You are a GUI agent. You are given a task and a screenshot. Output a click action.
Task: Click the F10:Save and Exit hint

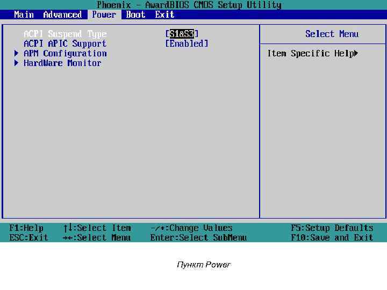tap(332, 238)
